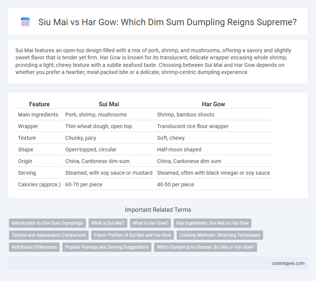
Task: Select the 'Origin' row label
Action: click(x=25, y=161)
